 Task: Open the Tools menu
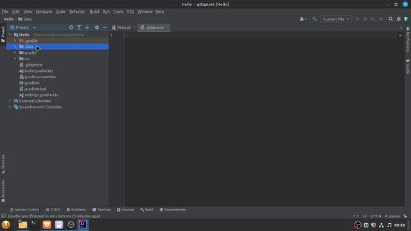(118, 12)
